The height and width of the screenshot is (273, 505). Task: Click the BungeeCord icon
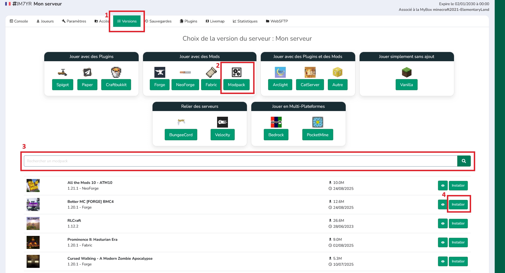click(x=181, y=122)
